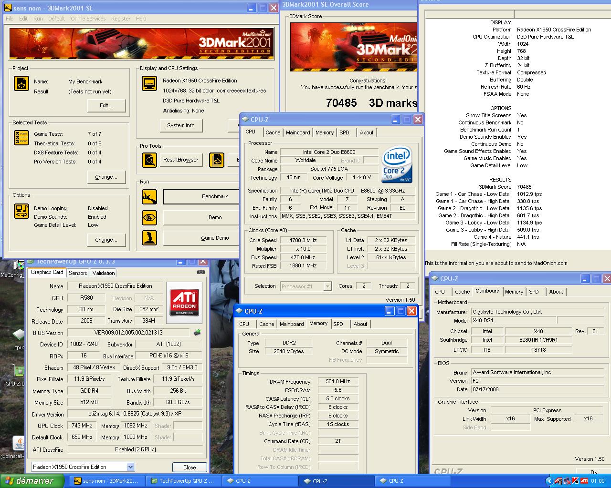The width and height of the screenshot is (611, 488).
Task: Switch to the Sensors tab in GPU-Z
Action: tap(78, 273)
